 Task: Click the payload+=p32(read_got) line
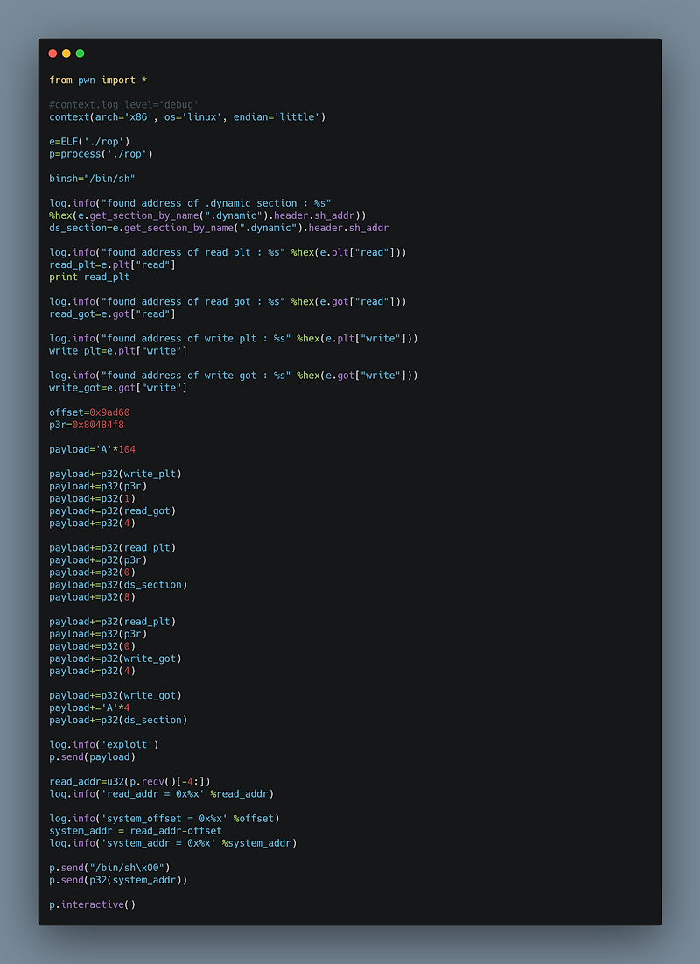click(x=113, y=510)
